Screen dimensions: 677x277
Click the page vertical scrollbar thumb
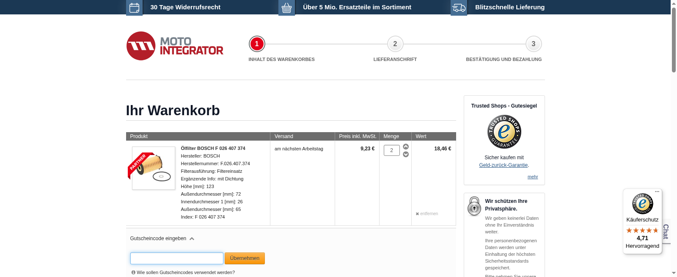coord(674,39)
